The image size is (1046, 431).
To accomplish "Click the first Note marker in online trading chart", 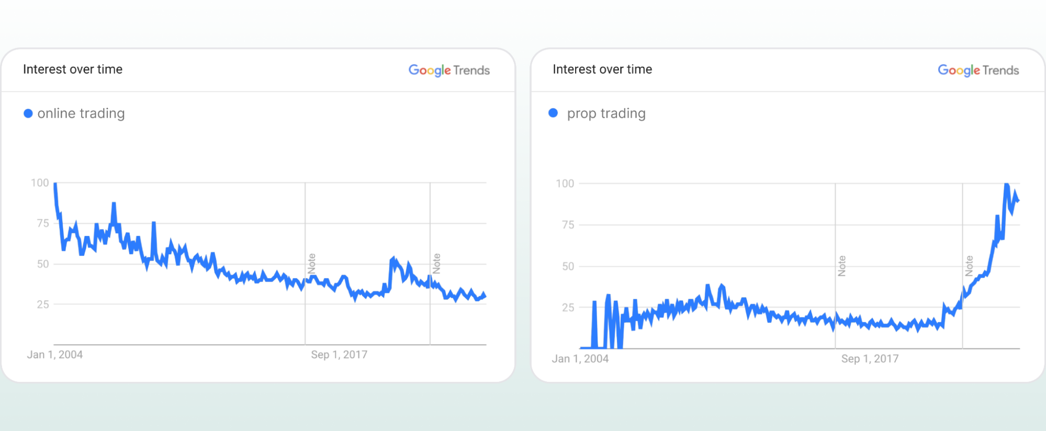I will tap(312, 264).
